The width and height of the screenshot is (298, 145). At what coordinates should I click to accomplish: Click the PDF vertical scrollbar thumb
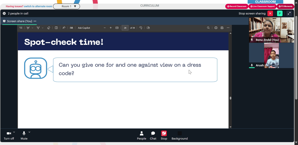231,98
